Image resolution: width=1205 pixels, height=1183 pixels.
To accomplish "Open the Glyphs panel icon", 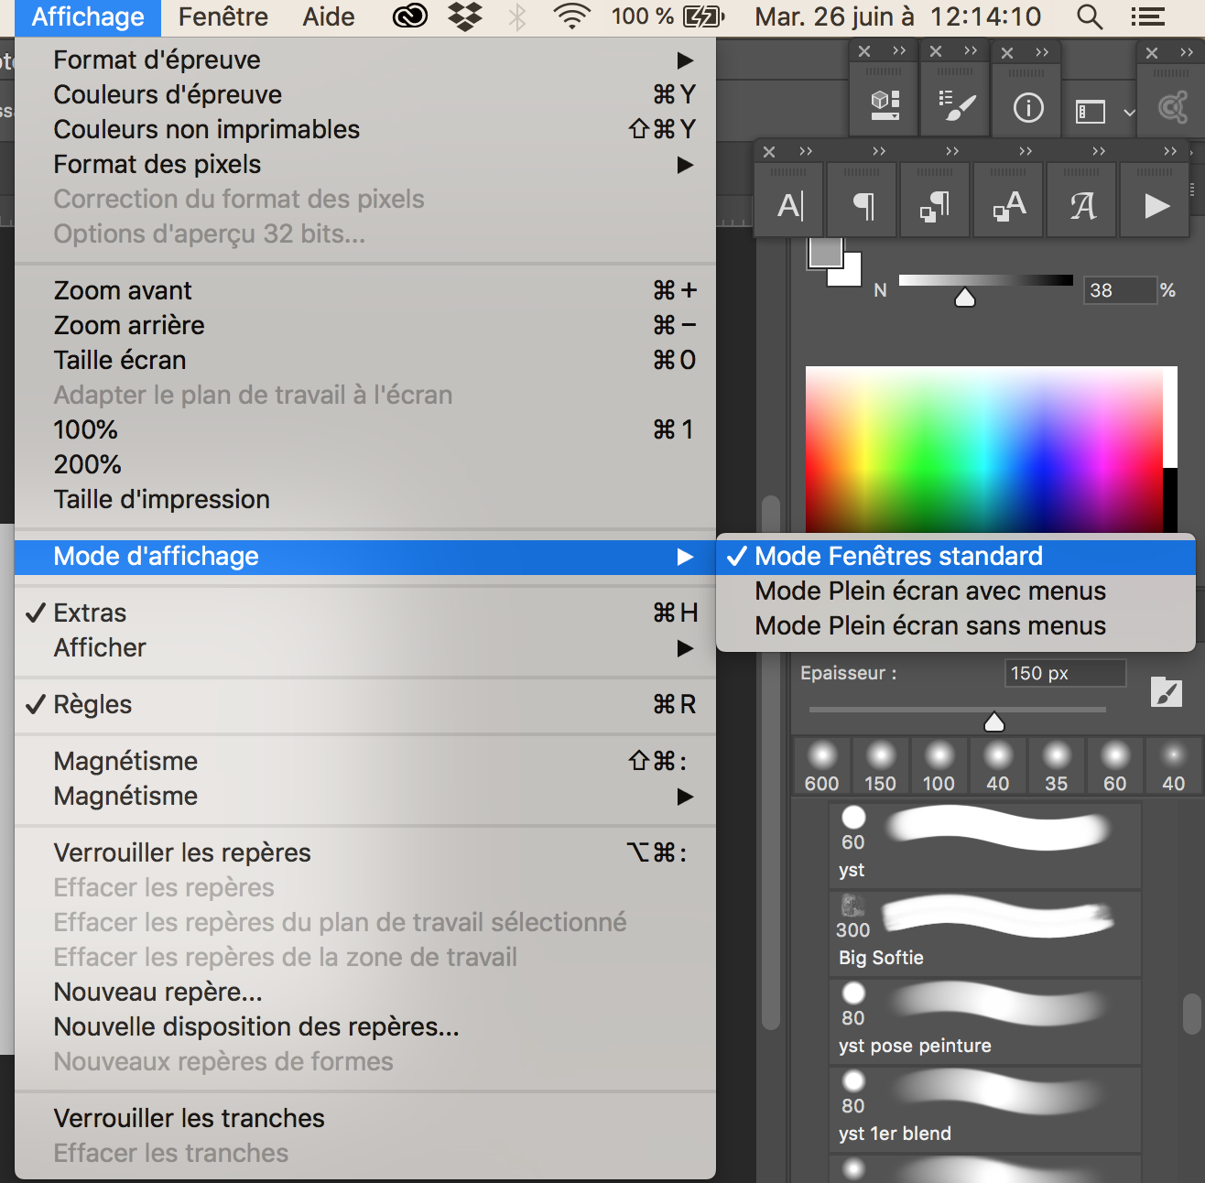I will [1082, 206].
